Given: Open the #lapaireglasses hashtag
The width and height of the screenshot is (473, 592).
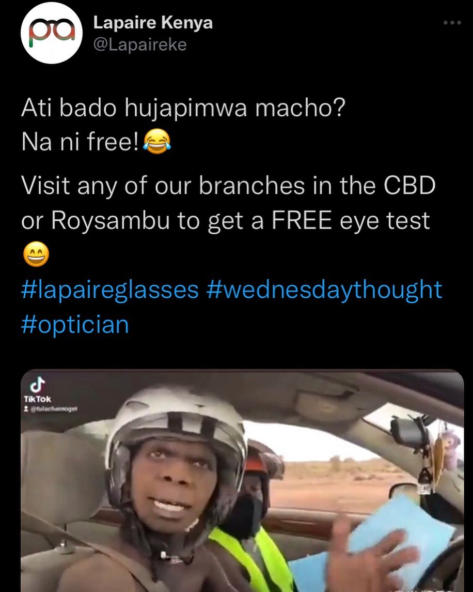Looking at the screenshot, I should [x=110, y=290].
